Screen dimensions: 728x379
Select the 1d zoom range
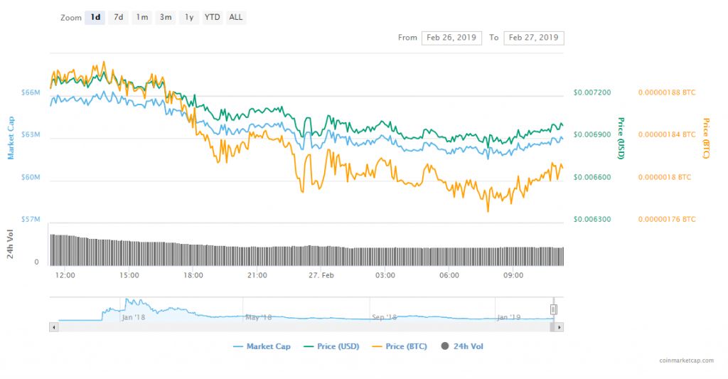[95, 18]
